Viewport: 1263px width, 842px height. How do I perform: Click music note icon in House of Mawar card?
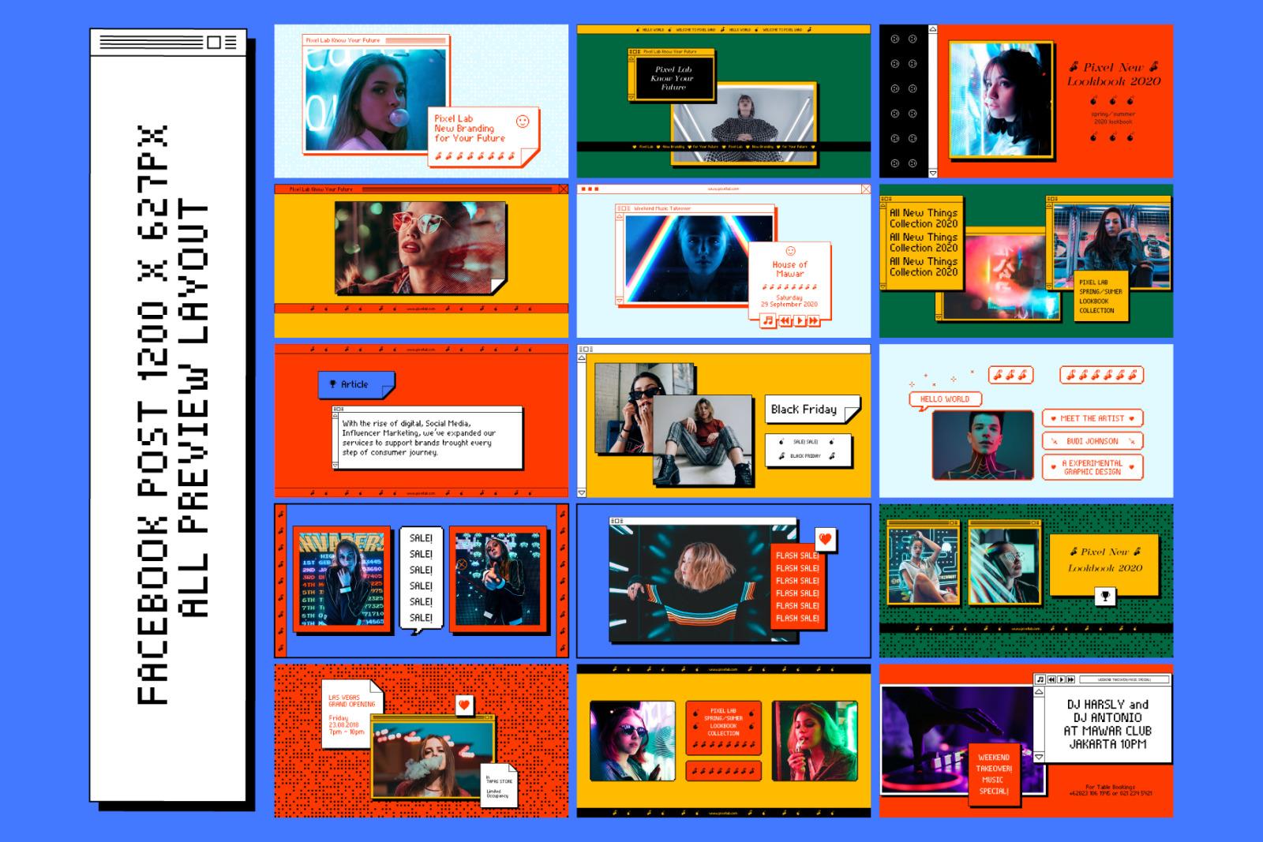click(767, 320)
